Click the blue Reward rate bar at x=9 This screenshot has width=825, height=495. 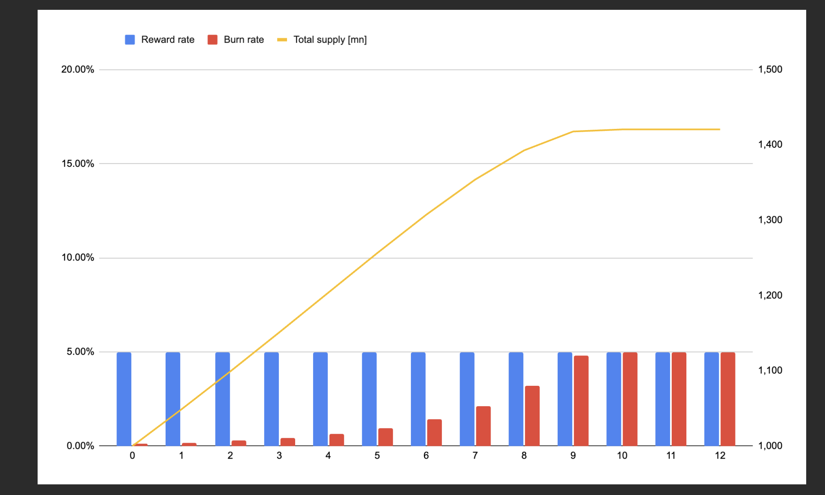[565, 399]
